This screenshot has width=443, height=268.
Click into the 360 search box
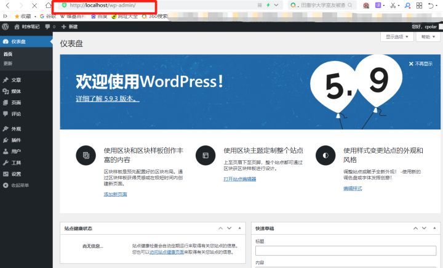[x=322, y=5]
